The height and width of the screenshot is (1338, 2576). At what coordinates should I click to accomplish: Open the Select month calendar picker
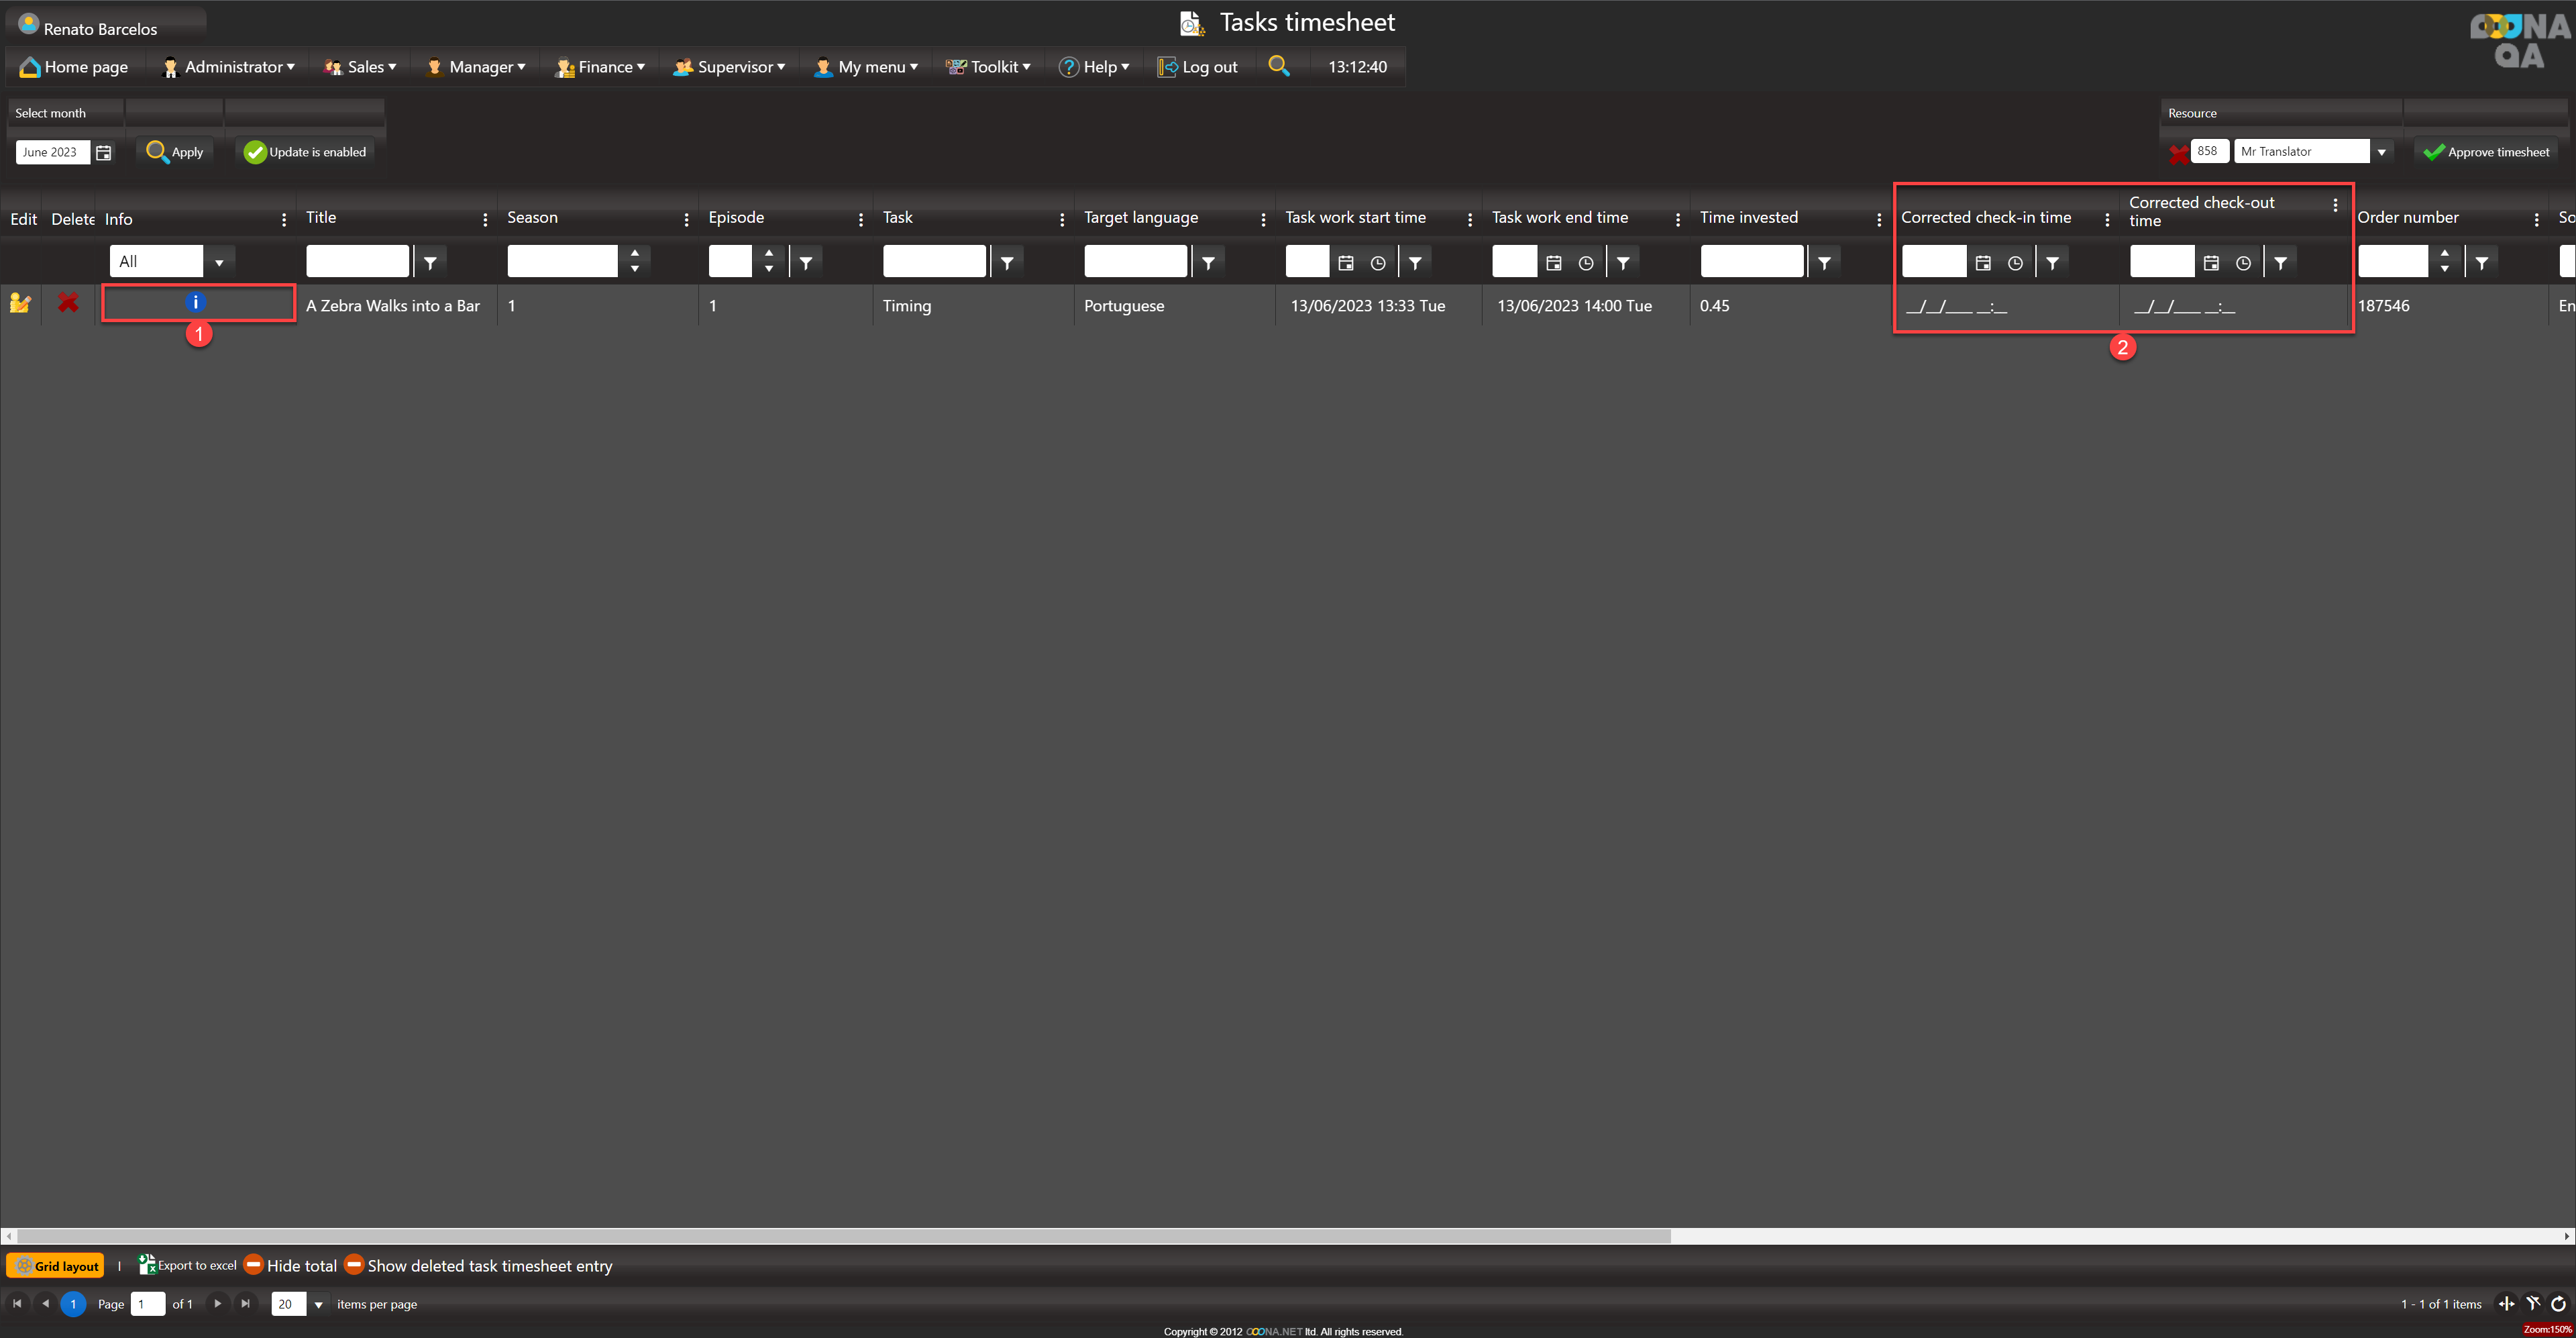(x=104, y=152)
